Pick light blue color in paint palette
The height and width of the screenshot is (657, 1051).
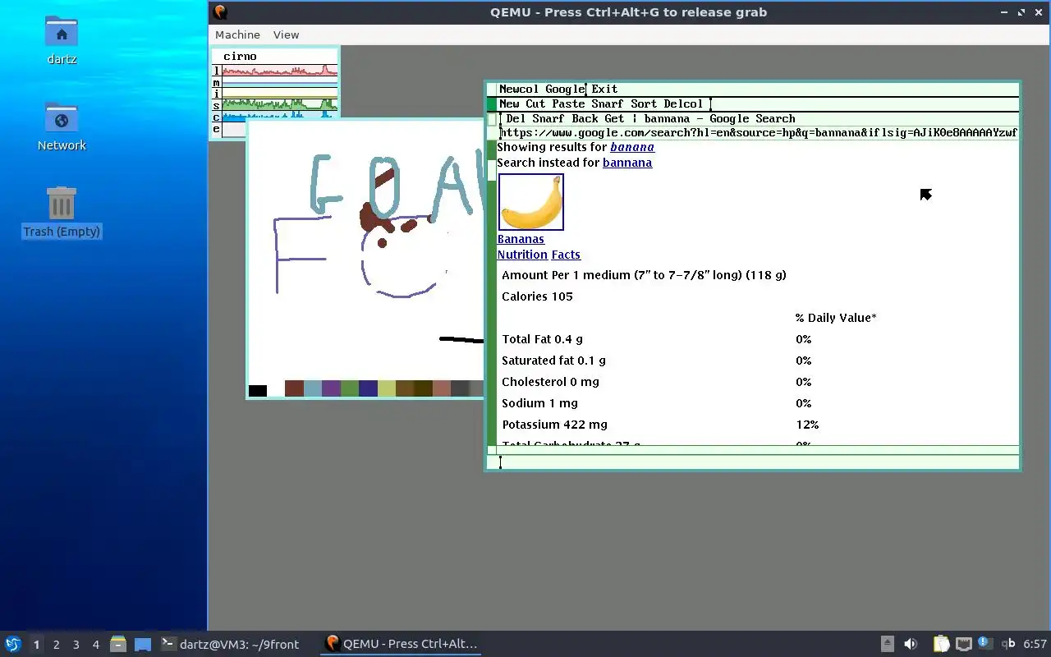313,389
